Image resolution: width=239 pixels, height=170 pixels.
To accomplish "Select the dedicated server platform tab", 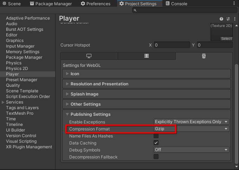I will 147,56.
